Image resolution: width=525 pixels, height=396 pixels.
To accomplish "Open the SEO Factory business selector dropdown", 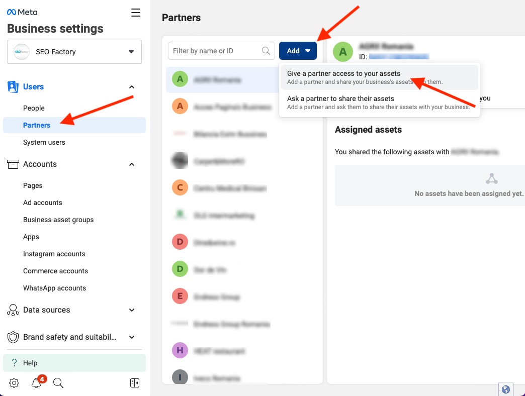I will (x=74, y=52).
